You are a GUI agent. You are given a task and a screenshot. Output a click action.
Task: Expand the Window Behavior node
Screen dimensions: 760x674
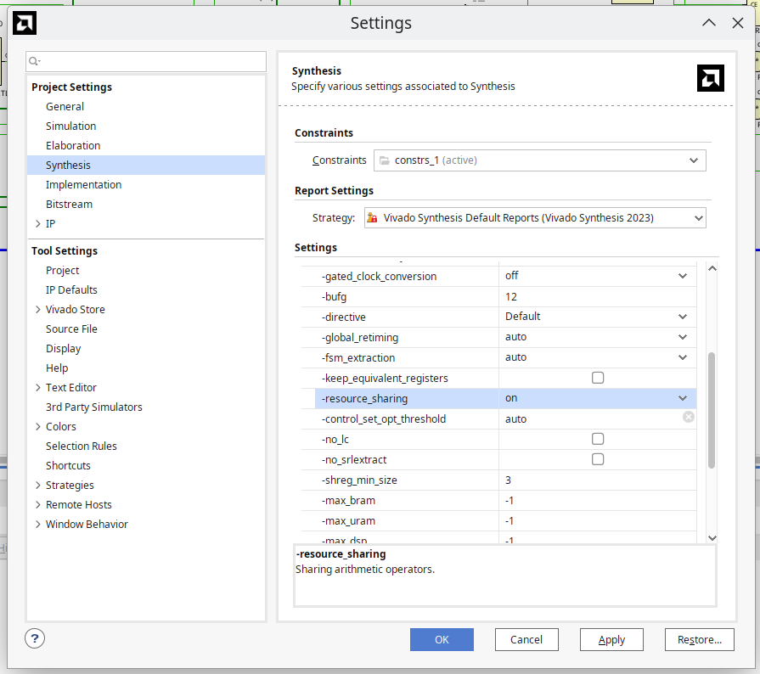click(x=38, y=525)
